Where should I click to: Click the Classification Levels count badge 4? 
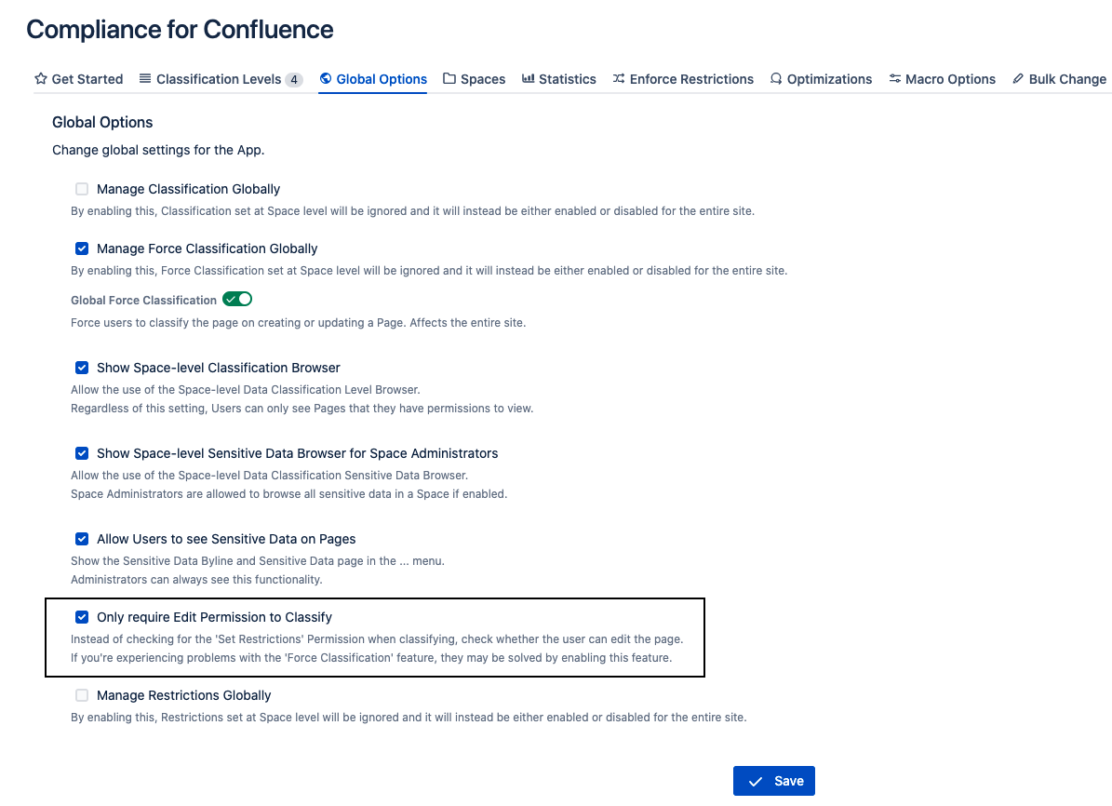pyautogui.click(x=294, y=80)
